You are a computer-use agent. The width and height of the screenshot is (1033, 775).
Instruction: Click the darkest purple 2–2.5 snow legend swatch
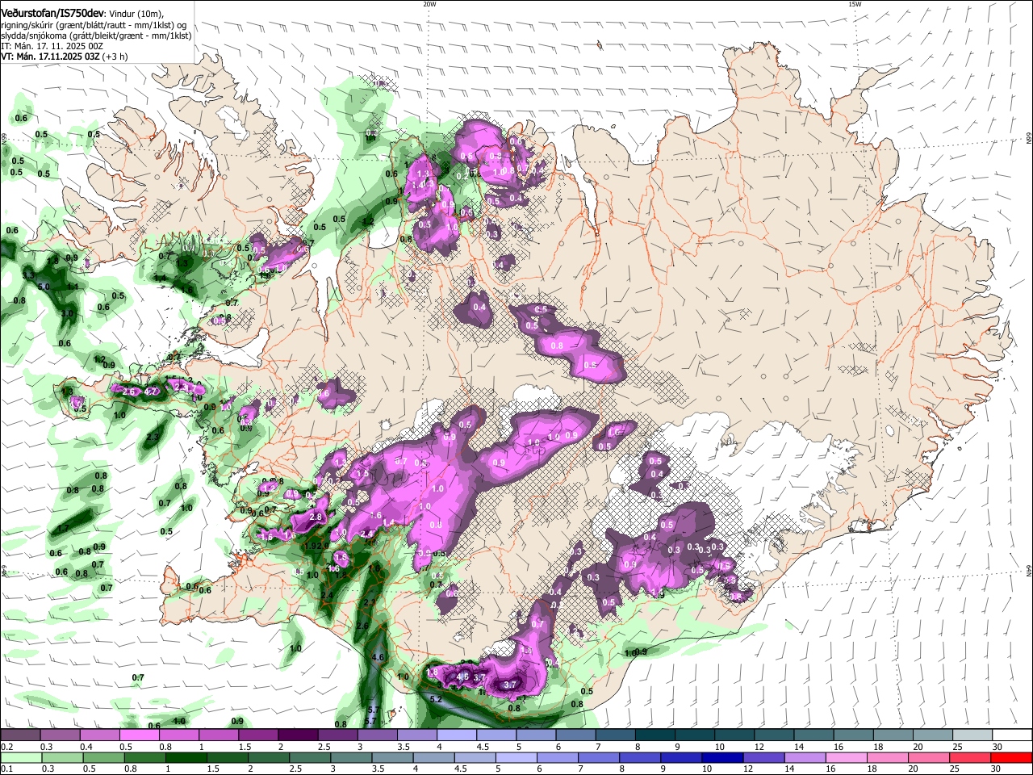298,735
